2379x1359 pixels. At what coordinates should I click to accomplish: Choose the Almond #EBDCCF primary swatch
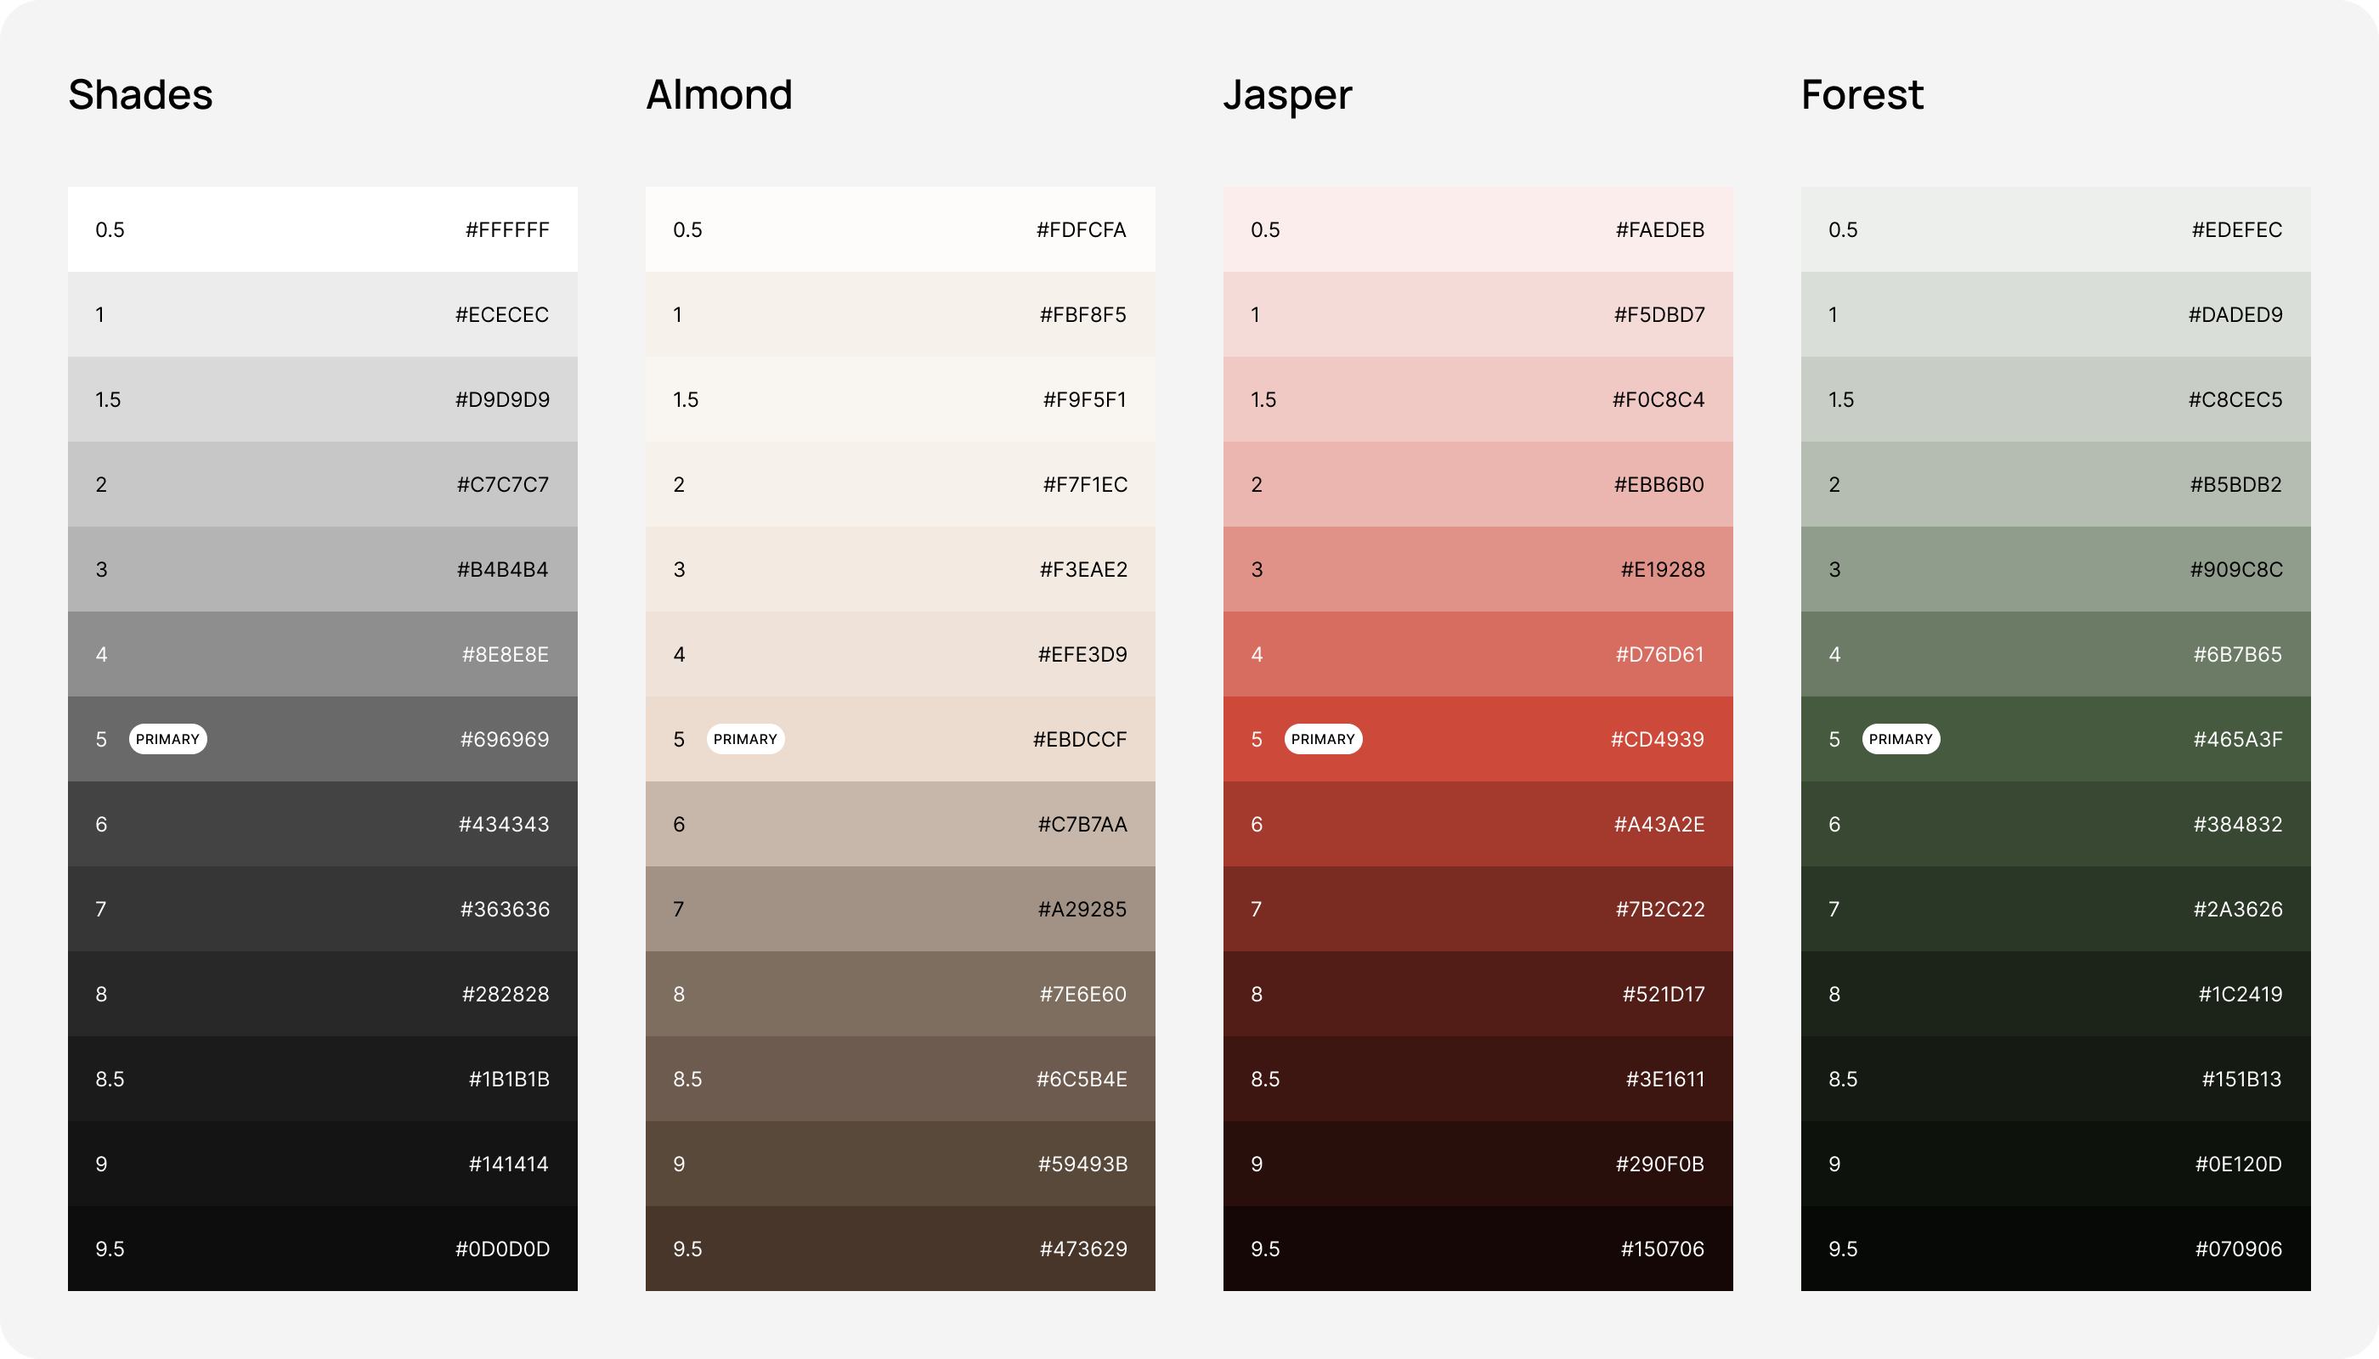tap(900, 739)
